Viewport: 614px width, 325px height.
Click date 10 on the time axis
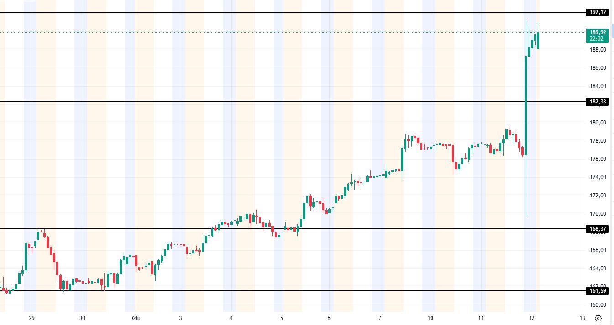point(431,318)
